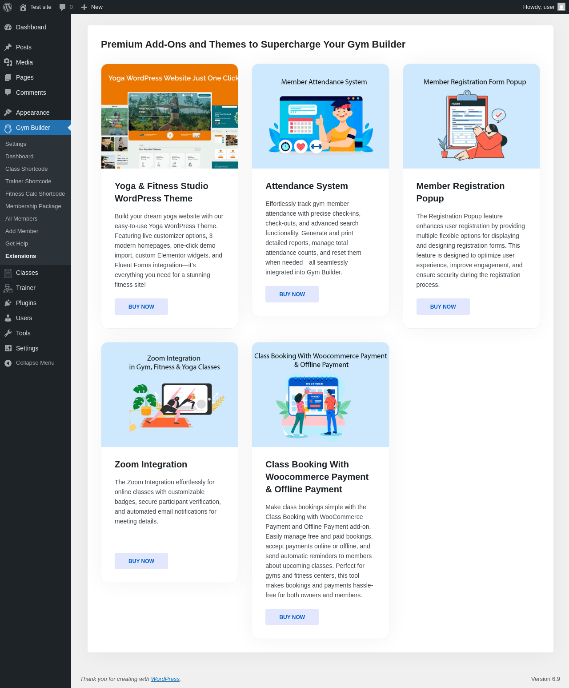Click the Dashboard gauge icon in sidebar
Viewport: 569px width, 688px height.
(x=8, y=27)
